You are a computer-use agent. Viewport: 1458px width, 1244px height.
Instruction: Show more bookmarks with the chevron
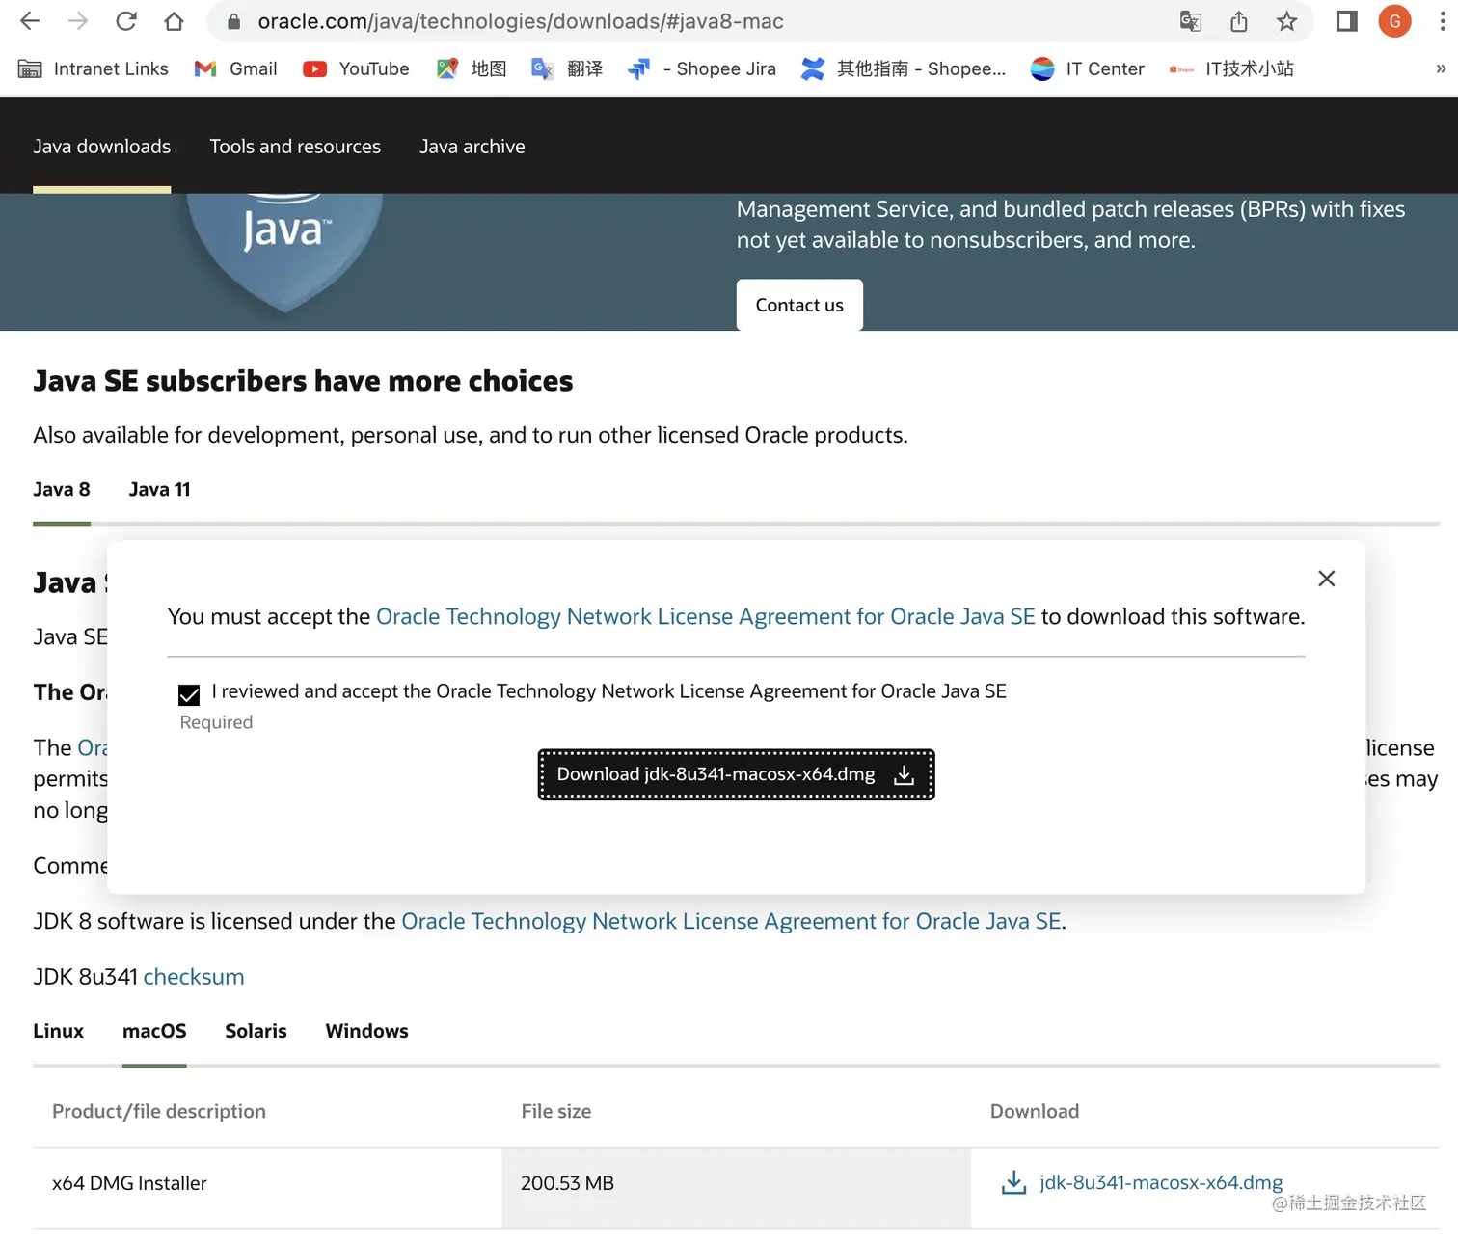coord(1441,68)
